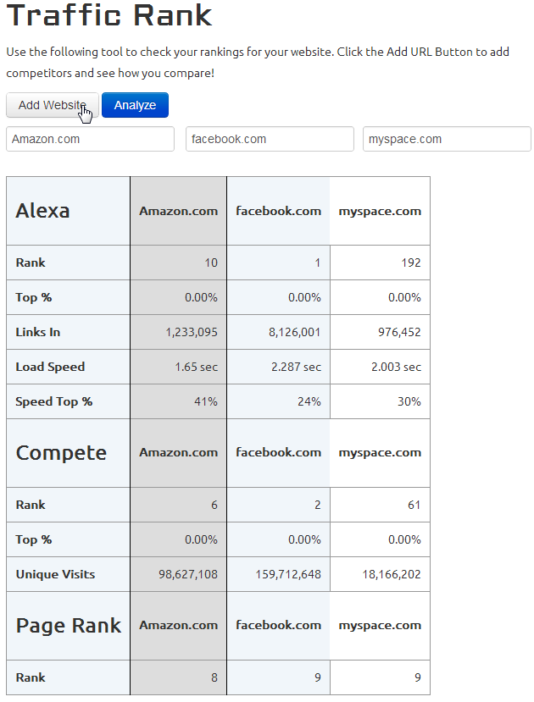Click myspace.com's Load Speed value 2.003 sec
Viewport: 534px width, 702px height.
pos(396,367)
